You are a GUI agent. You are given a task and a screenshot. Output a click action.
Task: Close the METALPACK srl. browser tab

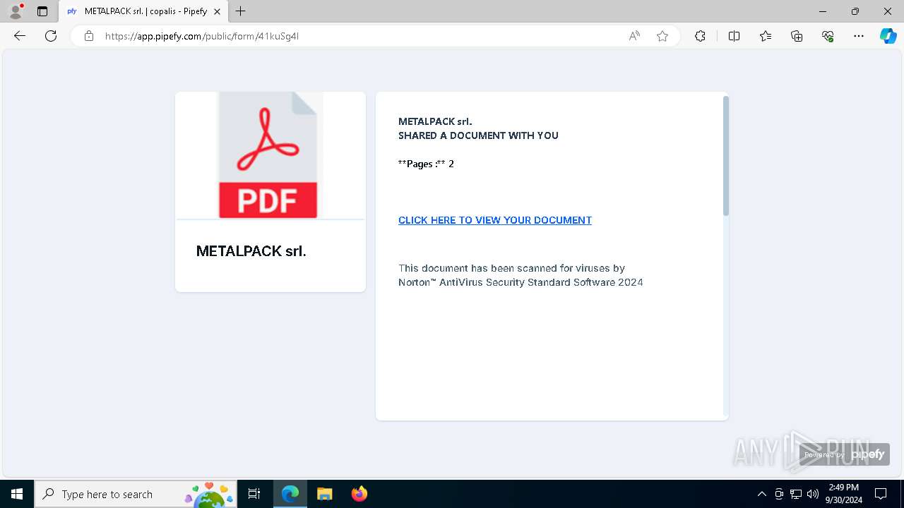[x=218, y=11]
